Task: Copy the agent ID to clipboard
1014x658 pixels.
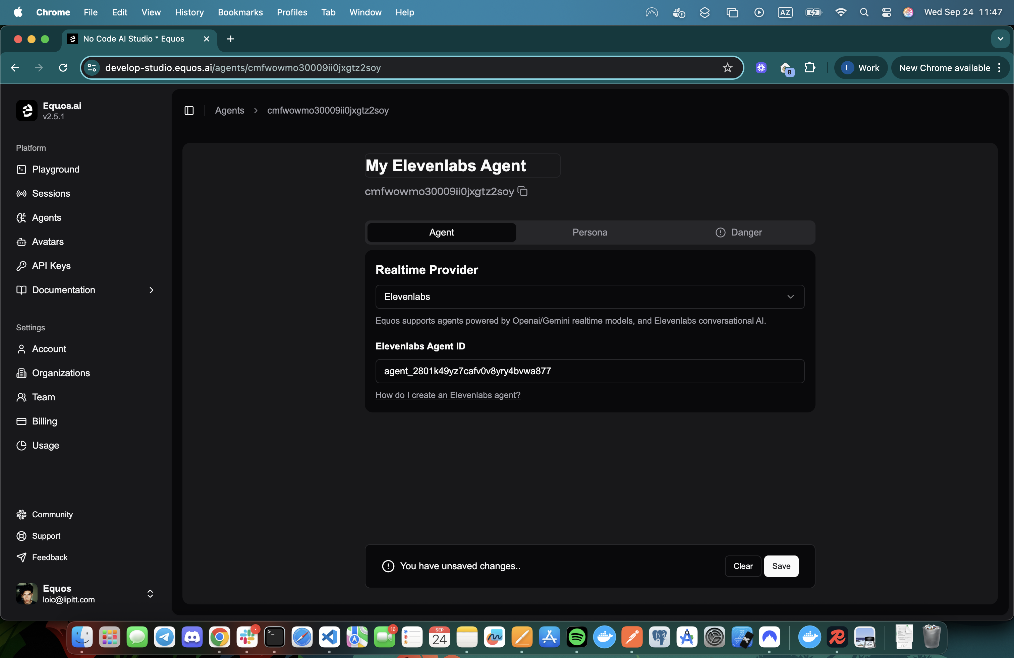Action: pos(523,192)
